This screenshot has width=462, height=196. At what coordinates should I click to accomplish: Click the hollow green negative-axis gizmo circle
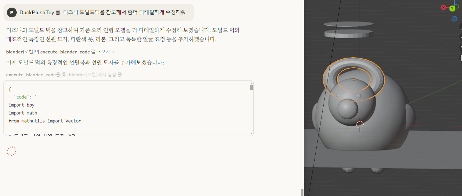point(456,7)
